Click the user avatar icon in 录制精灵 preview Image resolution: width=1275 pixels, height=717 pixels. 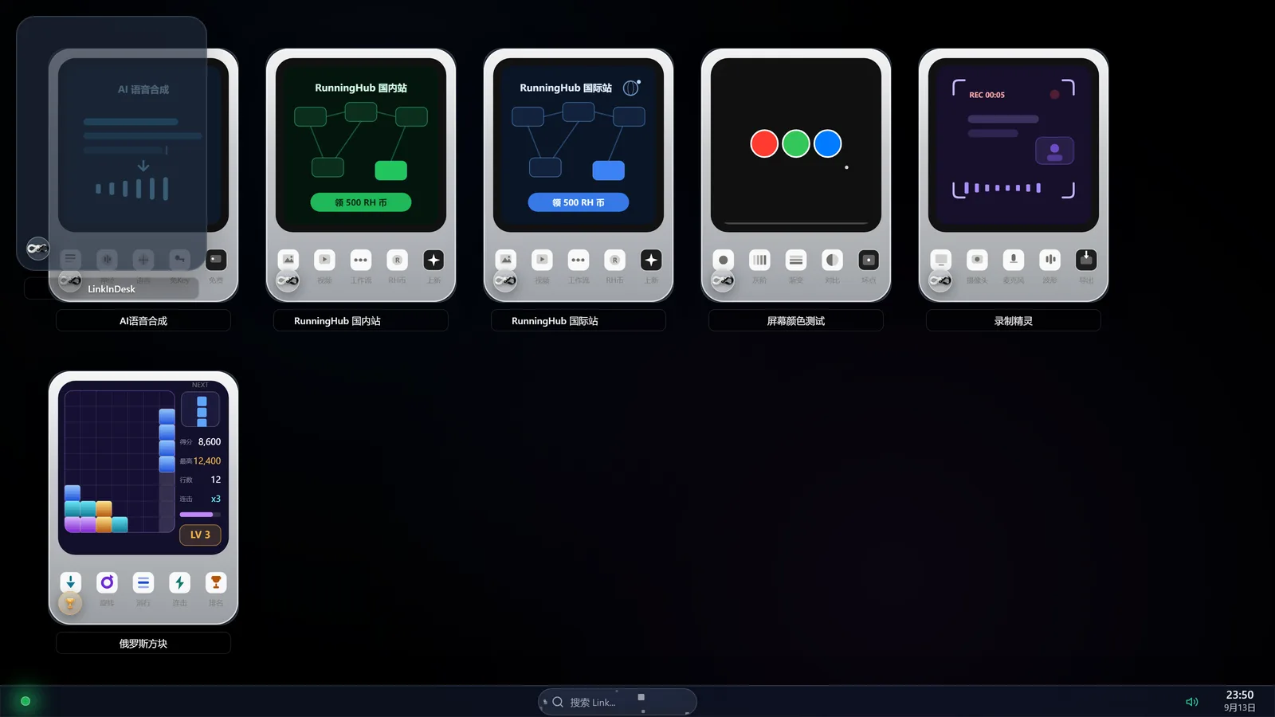(x=1054, y=151)
